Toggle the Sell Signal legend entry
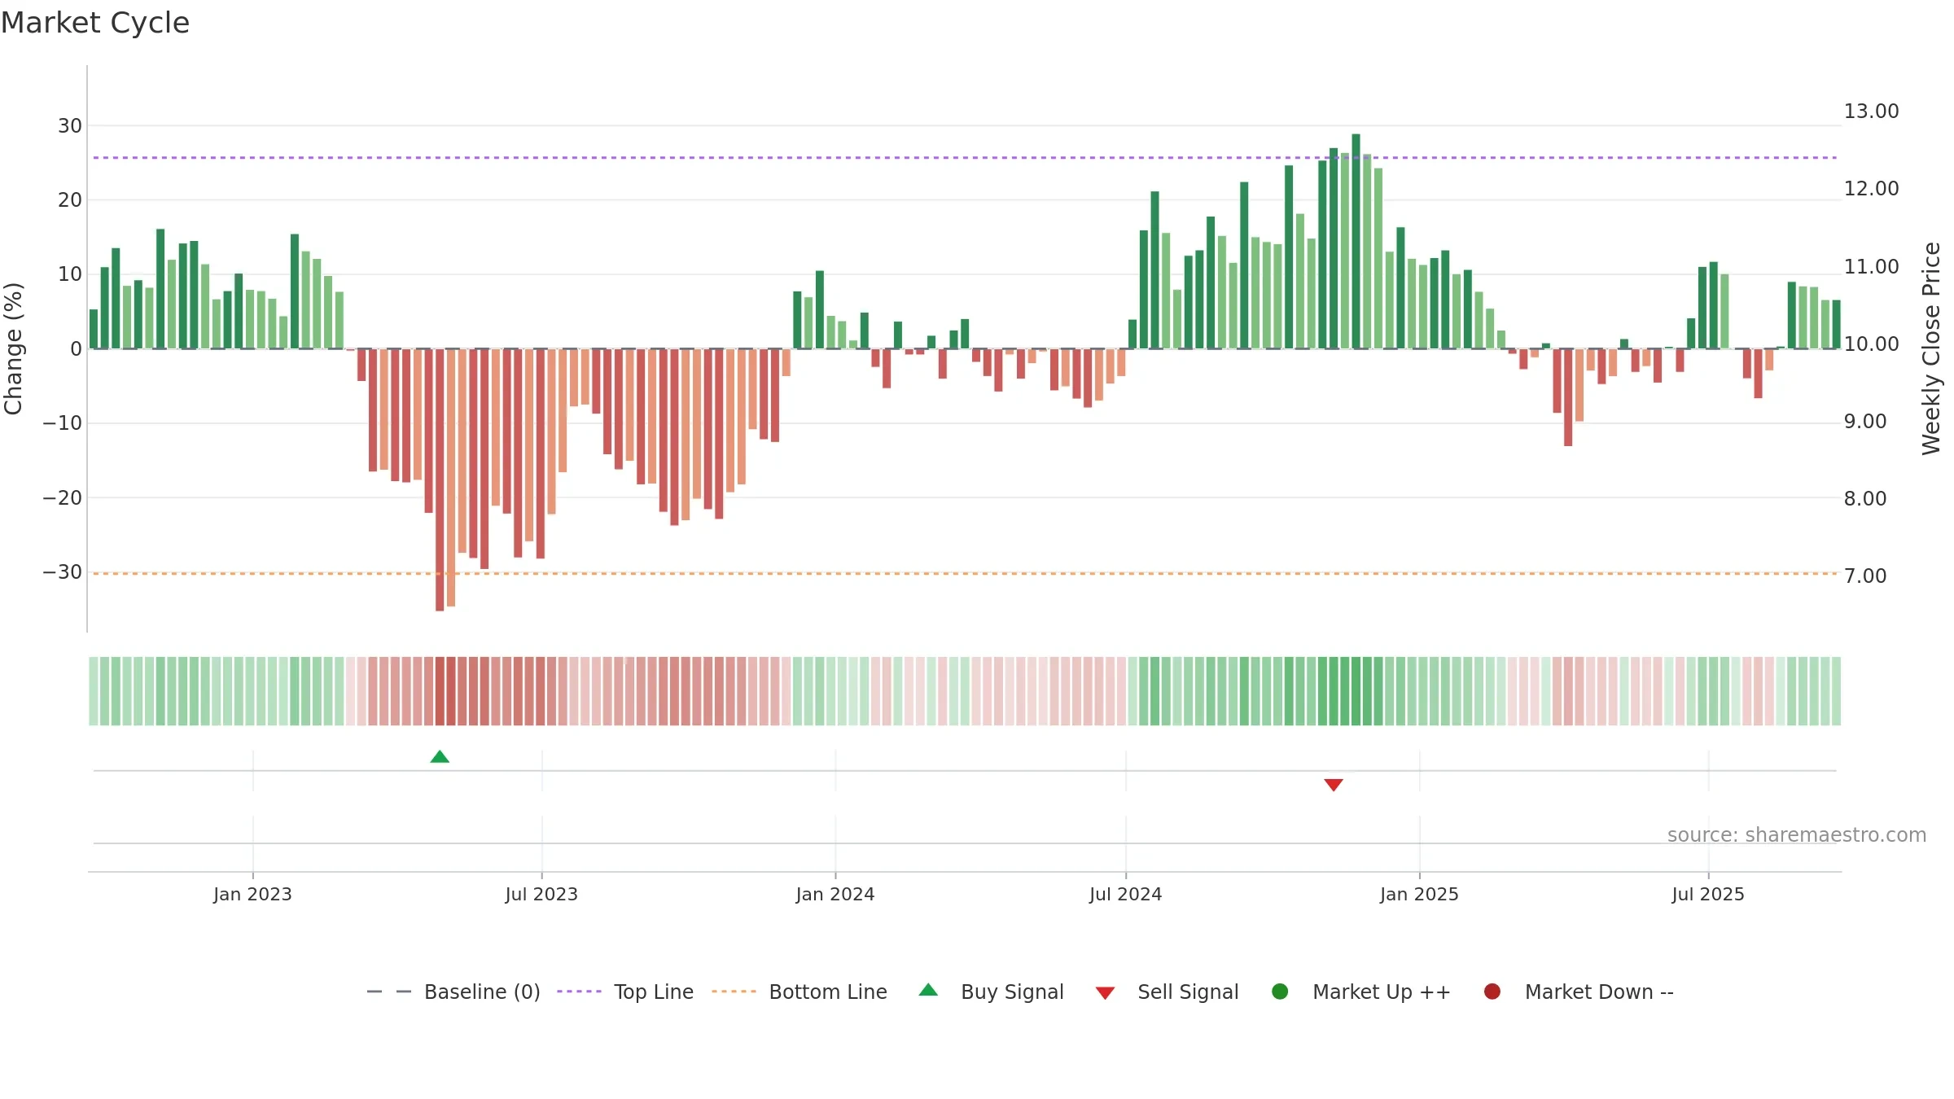The height and width of the screenshot is (1099, 1954). point(1167,992)
